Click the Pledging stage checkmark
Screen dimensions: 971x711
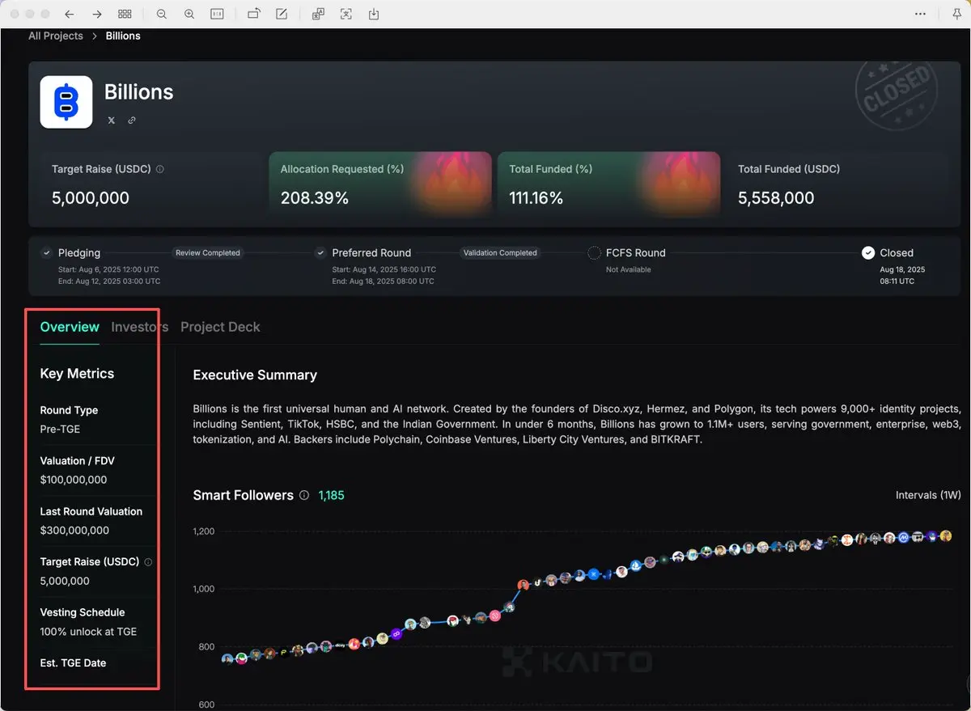pos(47,253)
